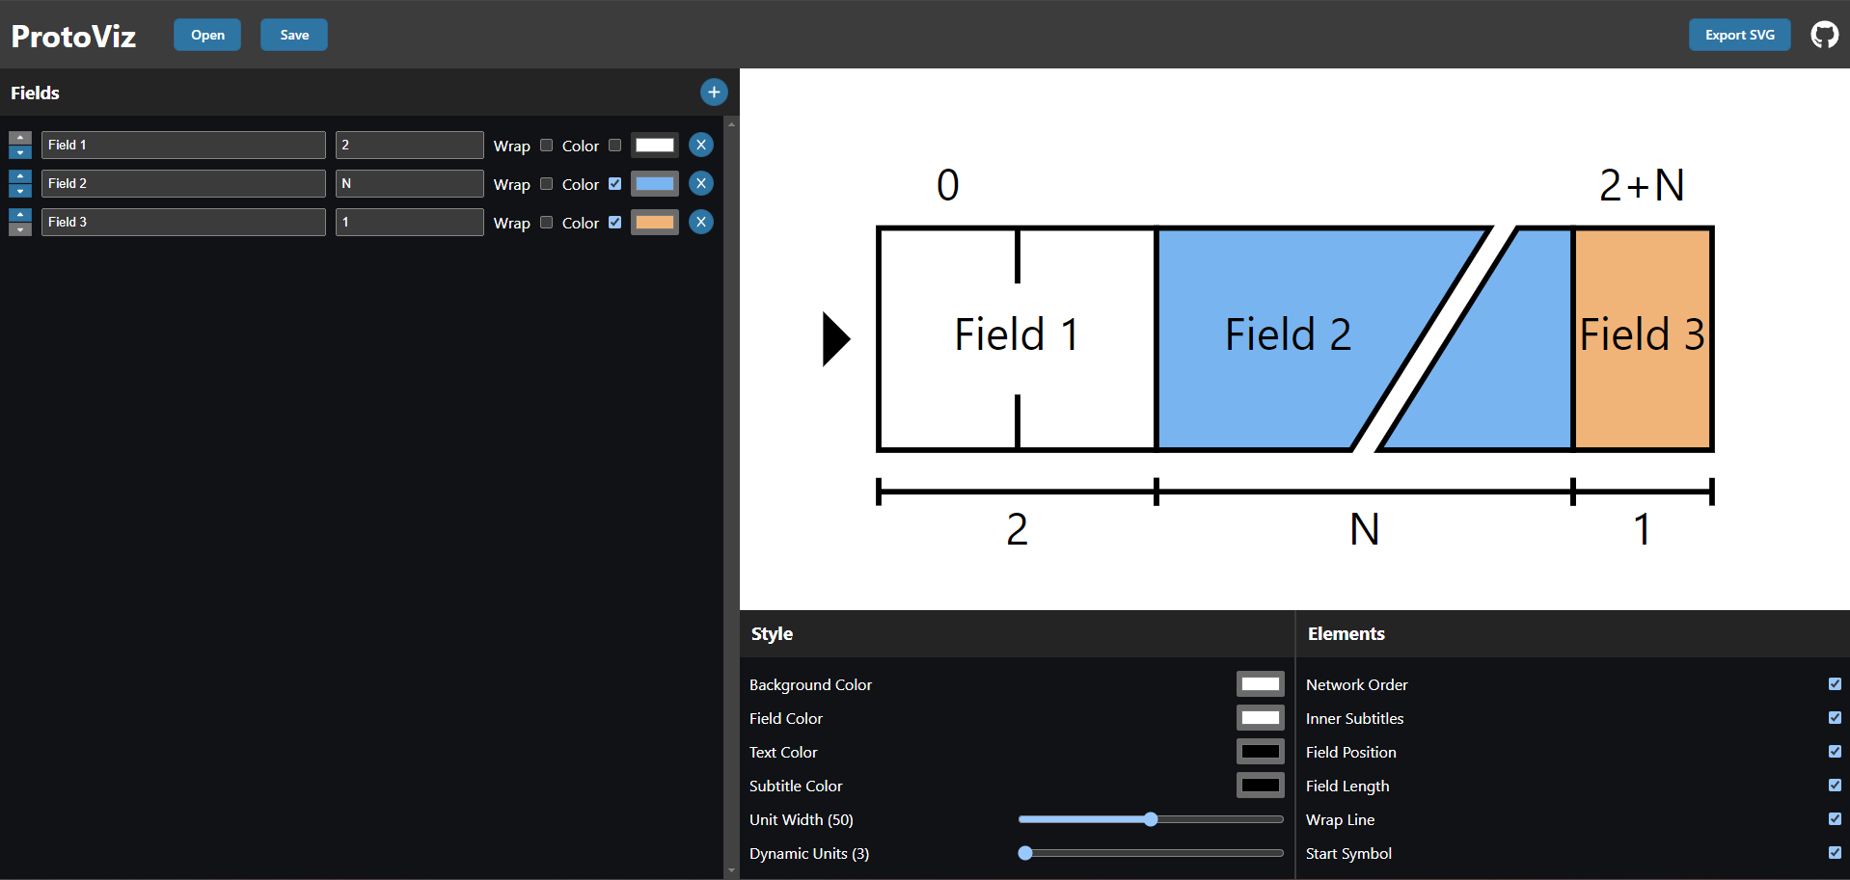Click the Style panel heading
Screen dimensions: 1850x880
(x=772, y=634)
